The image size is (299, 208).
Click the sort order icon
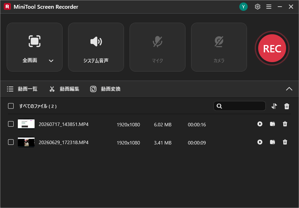tap(274, 106)
